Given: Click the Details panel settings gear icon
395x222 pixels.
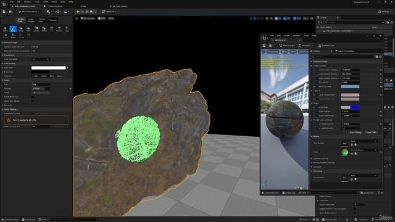Looking at the screenshot, I should tap(380, 57).
